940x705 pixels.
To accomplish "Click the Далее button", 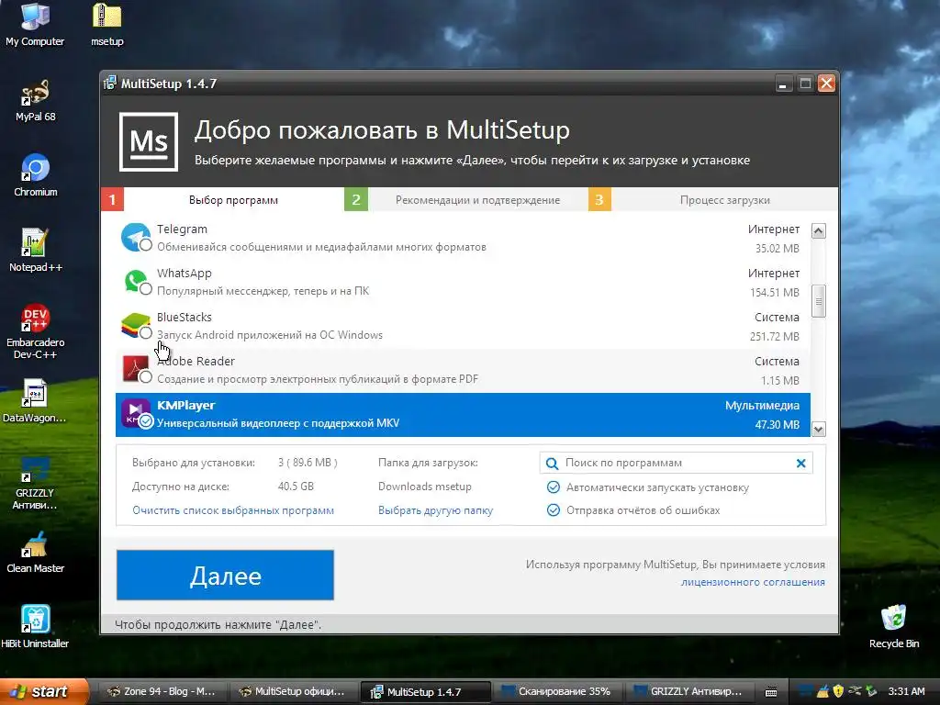I will 226,575.
